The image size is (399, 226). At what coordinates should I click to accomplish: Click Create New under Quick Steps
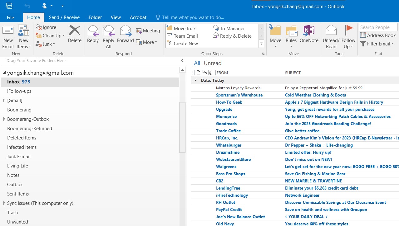tap(185, 43)
